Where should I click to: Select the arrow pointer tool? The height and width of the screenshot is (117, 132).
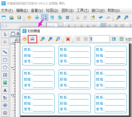(5, 34)
